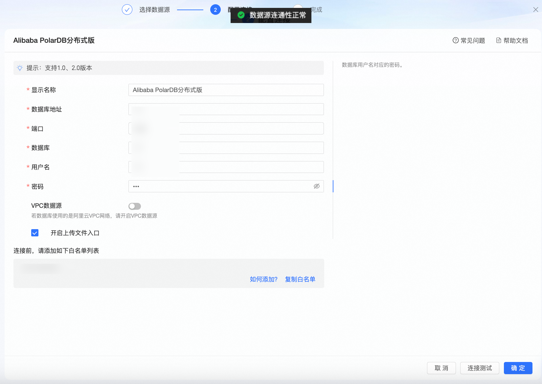Focus the 密码 password field

click(226, 186)
